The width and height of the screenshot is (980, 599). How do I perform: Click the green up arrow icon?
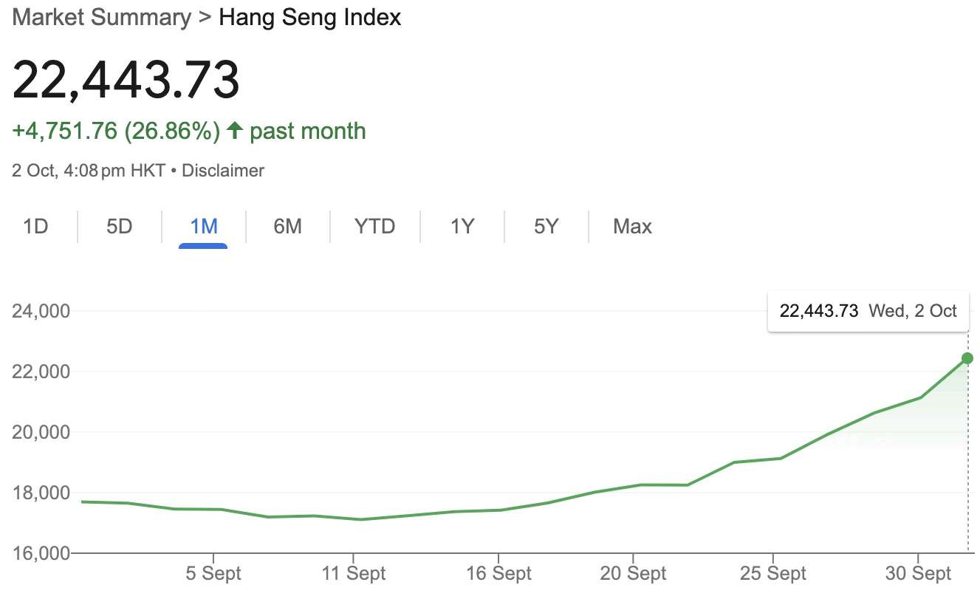(235, 131)
